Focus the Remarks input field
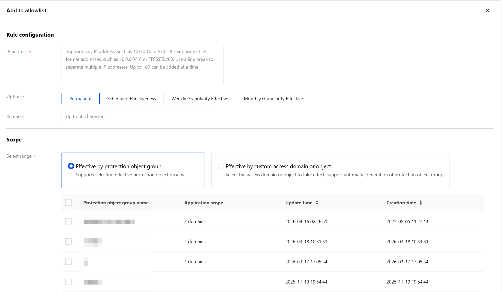The width and height of the screenshot is (502, 292). [139, 116]
